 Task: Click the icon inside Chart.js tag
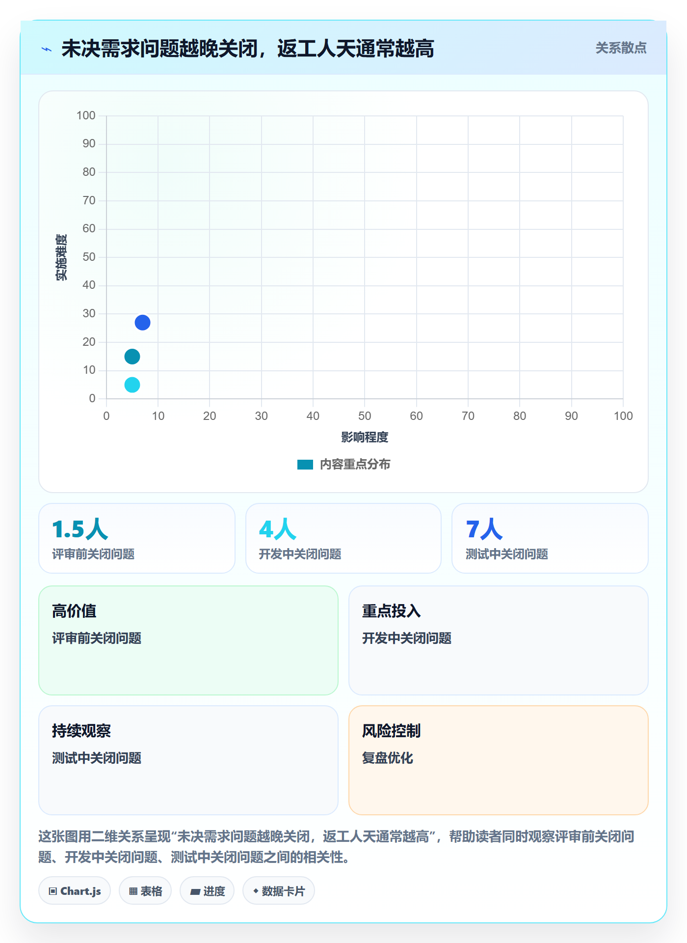(x=53, y=891)
